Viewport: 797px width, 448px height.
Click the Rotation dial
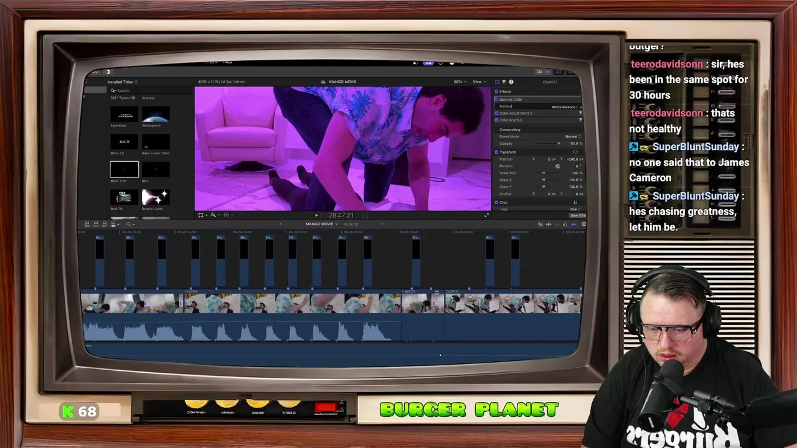557,166
